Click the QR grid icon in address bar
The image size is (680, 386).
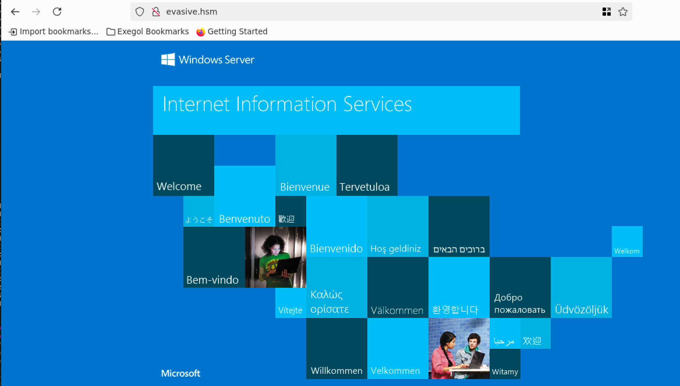coord(606,12)
